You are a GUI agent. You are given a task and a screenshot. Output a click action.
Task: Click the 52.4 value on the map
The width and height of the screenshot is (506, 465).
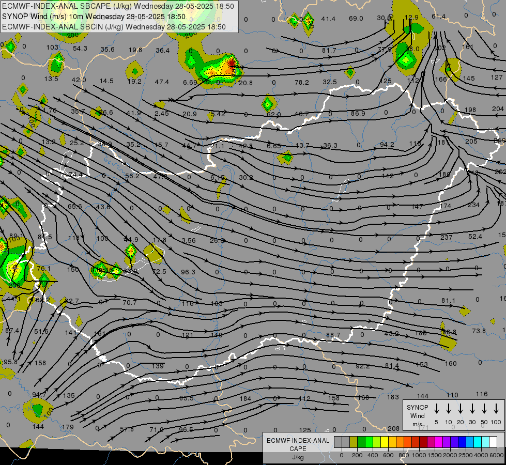pos(476,237)
